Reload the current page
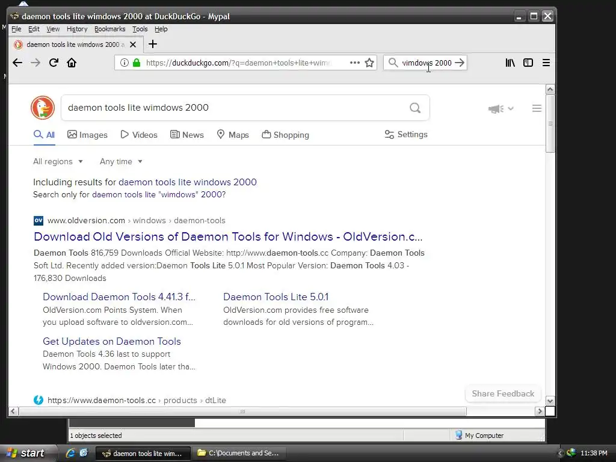This screenshot has width=616, height=462. pos(54,63)
